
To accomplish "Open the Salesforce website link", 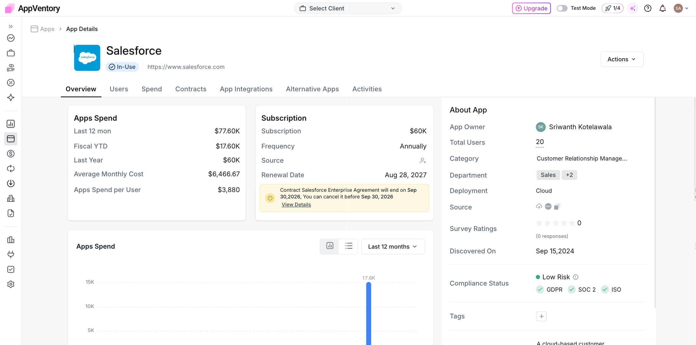I will tap(186, 67).
